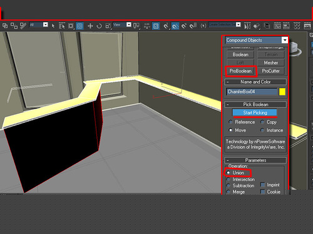Click Rectangular Selection Region icon
313x234 pixels.
[x=71, y=26]
